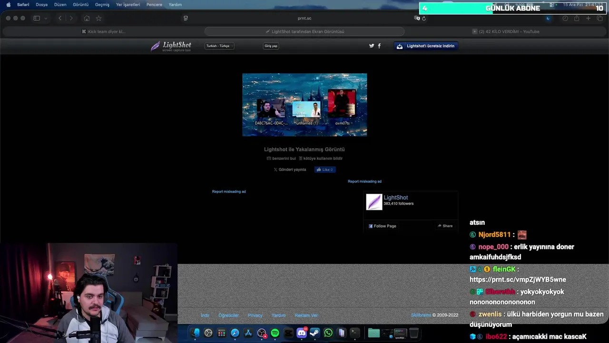This screenshot has height=343, width=609.
Task: Open Launchpad from the Dock
Action: (222, 333)
